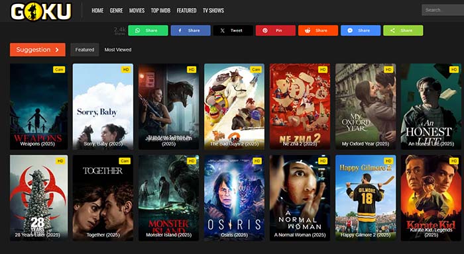Screen dimensions: 464x254
Task: Open the My Oxford Year (2025) poster
Action: (x=365, y=106)
